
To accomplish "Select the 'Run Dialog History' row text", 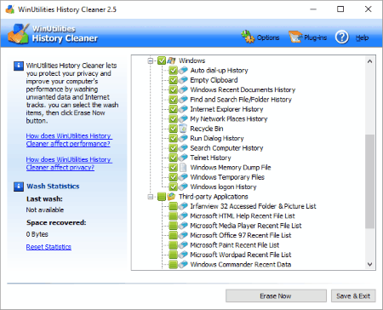I will click(217, 138).
